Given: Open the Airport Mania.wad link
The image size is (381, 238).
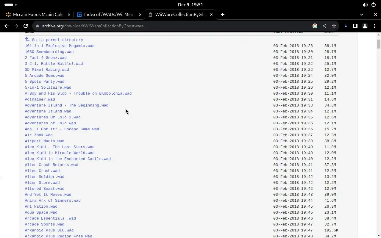Looking at the screenshot, I should [x=45, y=141].
